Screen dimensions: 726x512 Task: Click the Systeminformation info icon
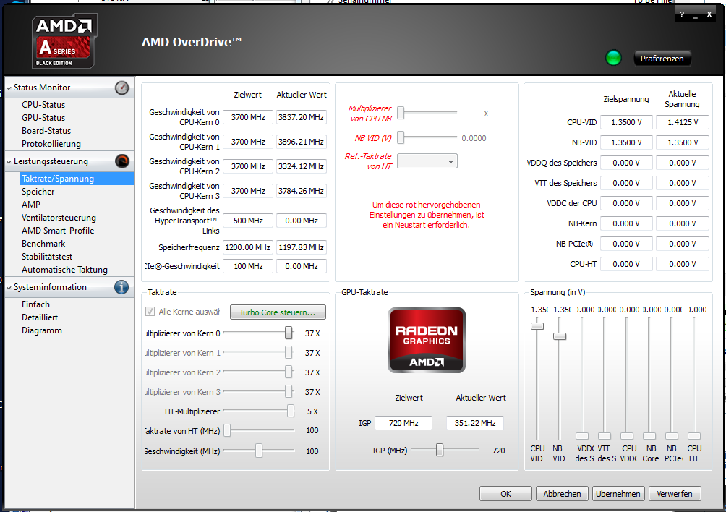pos(121,287)
